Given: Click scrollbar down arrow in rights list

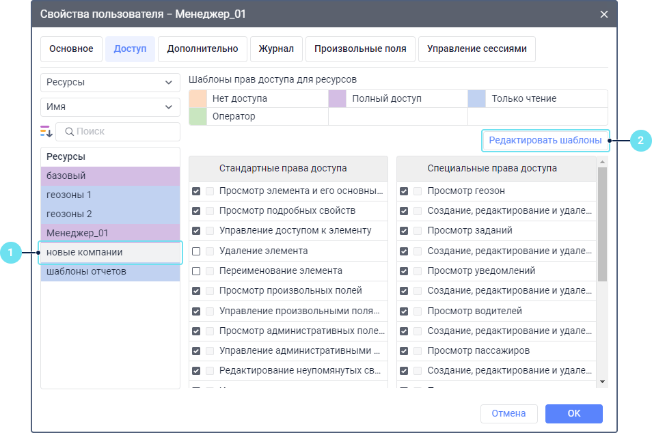Looking at the screenshot, I should tap(602, 382).
